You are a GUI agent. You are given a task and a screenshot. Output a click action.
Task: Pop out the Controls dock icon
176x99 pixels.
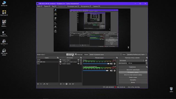[x=147, y=67]
